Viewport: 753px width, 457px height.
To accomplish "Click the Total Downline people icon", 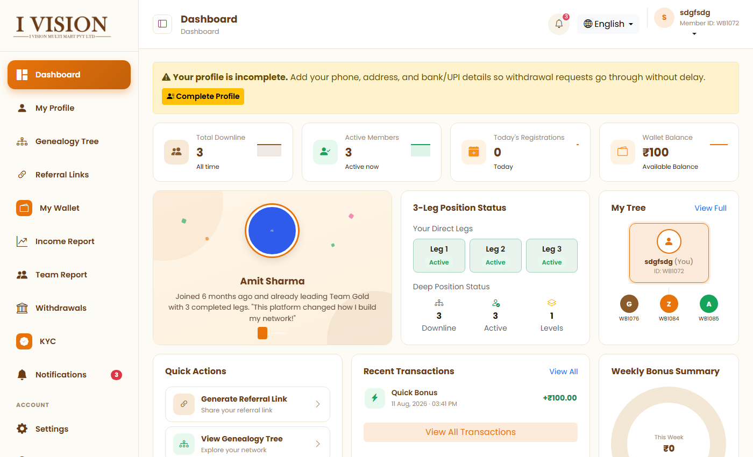I will (x=176, y=152).
